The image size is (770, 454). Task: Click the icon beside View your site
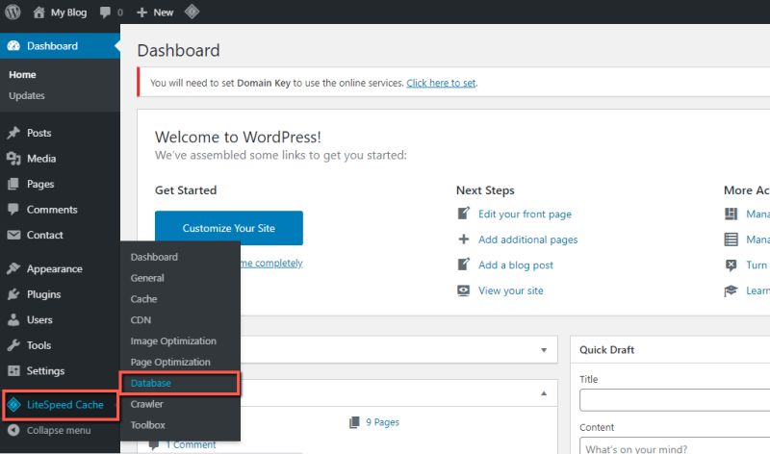(464, 290)
